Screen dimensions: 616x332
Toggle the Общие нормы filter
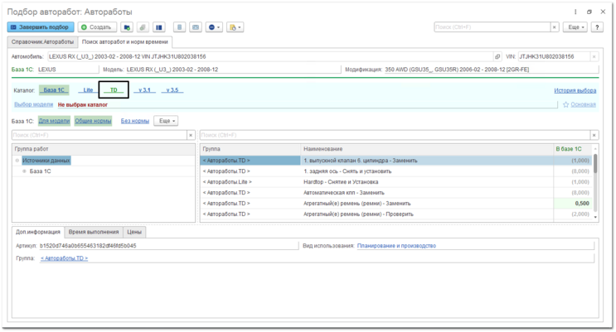coord(93,121)
